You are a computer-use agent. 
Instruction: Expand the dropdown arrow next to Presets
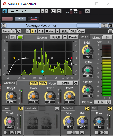click(x=14, y=31)
